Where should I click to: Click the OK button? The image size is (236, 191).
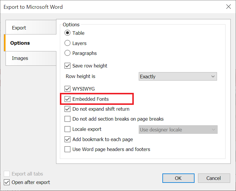coord(178,178)
